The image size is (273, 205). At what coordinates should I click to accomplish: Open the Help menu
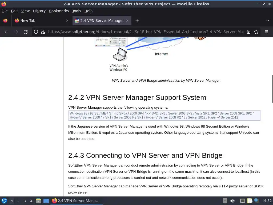[89, 11]
